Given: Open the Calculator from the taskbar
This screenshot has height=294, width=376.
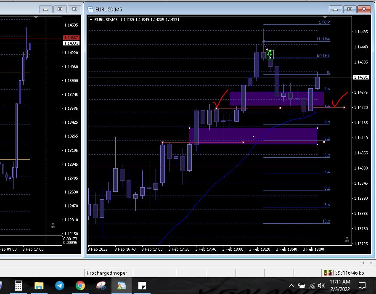Looking at the screenshot, I should click(x=18, y=286).
